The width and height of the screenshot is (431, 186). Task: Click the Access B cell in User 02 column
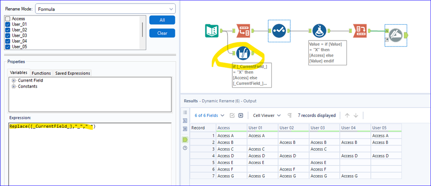pos(294,142)
